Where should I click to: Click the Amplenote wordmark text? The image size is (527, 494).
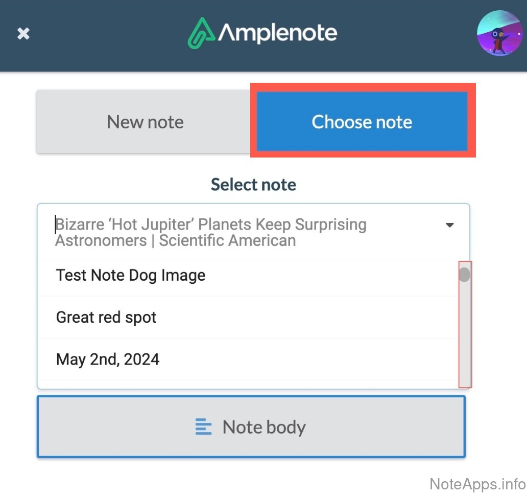[278, 33]
